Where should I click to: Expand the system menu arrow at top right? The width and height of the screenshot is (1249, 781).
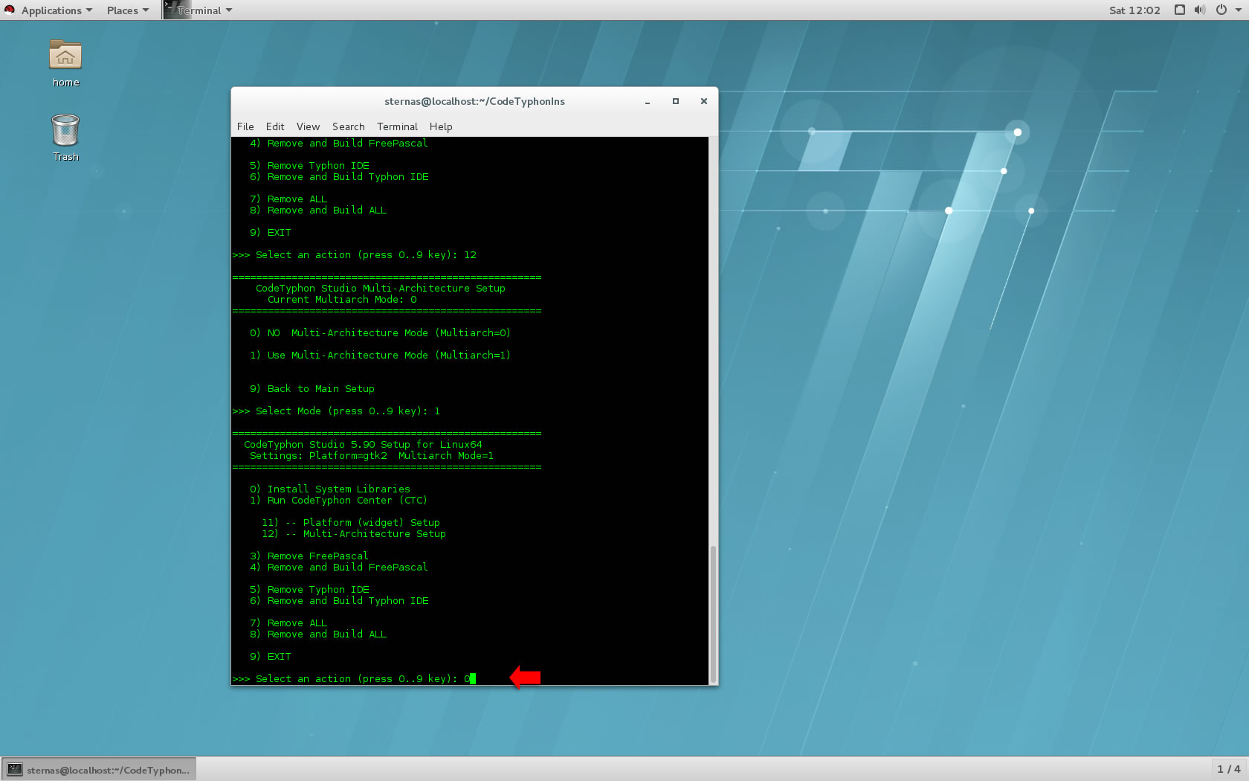(x=1239, y=10)
